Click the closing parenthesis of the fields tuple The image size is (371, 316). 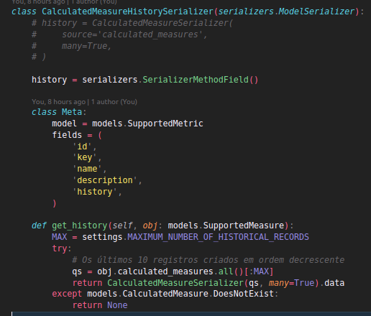tap(55, 203)
